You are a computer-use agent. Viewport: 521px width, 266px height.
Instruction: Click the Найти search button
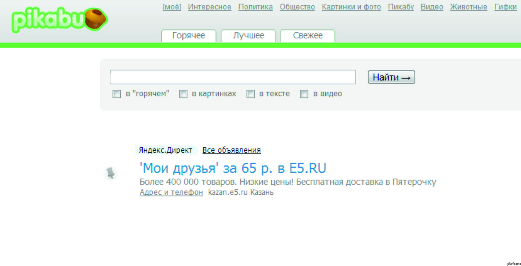tap(391, 77)
